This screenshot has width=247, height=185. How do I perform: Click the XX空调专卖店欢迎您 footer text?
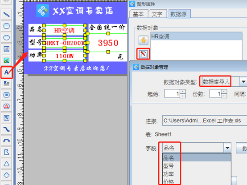coord(76,68)
